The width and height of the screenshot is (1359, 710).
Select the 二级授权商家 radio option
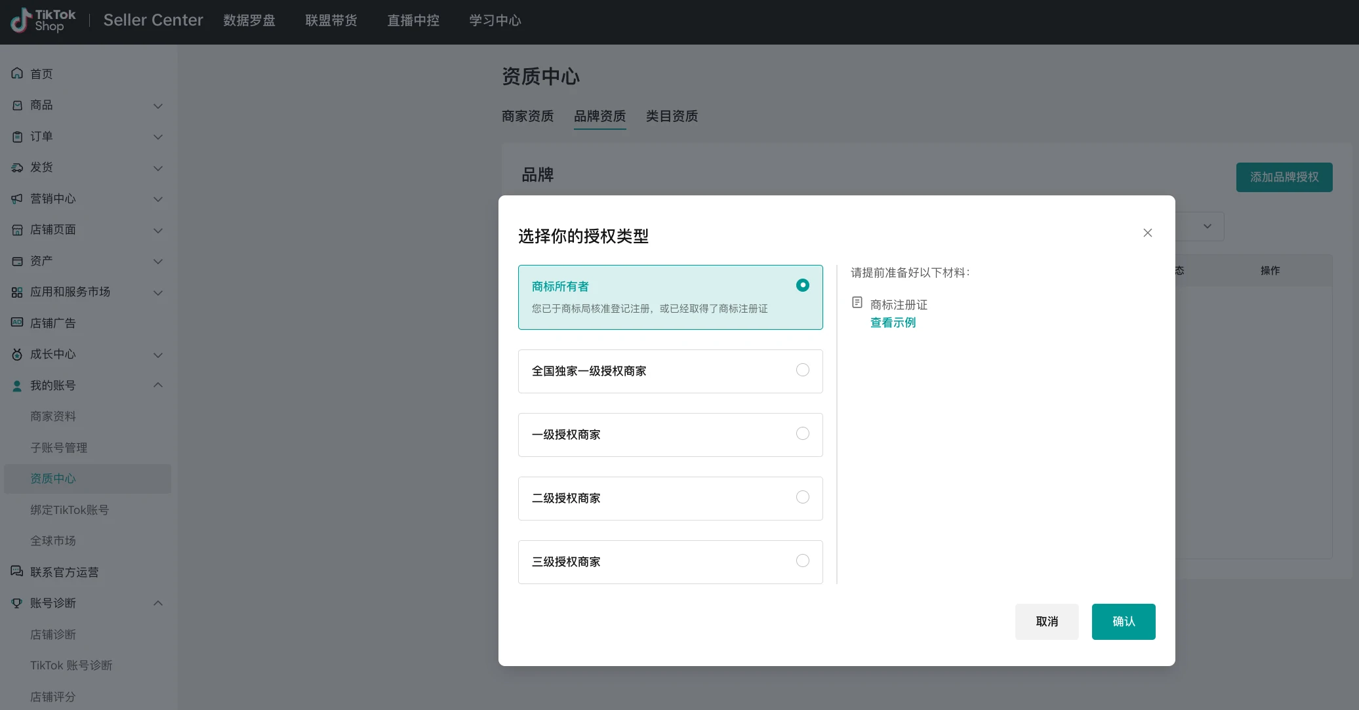(802, 498)
